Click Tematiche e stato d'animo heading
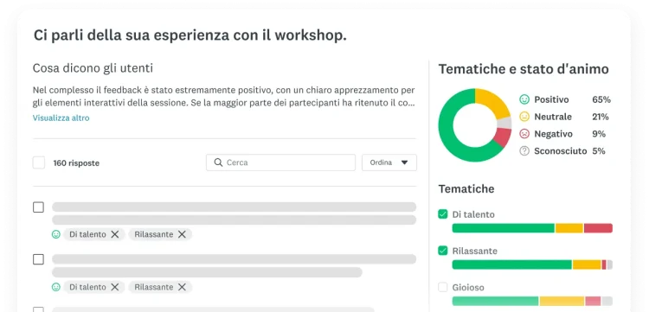The width and height of the screenshot is (649, 312). pyautogui.click(x=524, y=69)
